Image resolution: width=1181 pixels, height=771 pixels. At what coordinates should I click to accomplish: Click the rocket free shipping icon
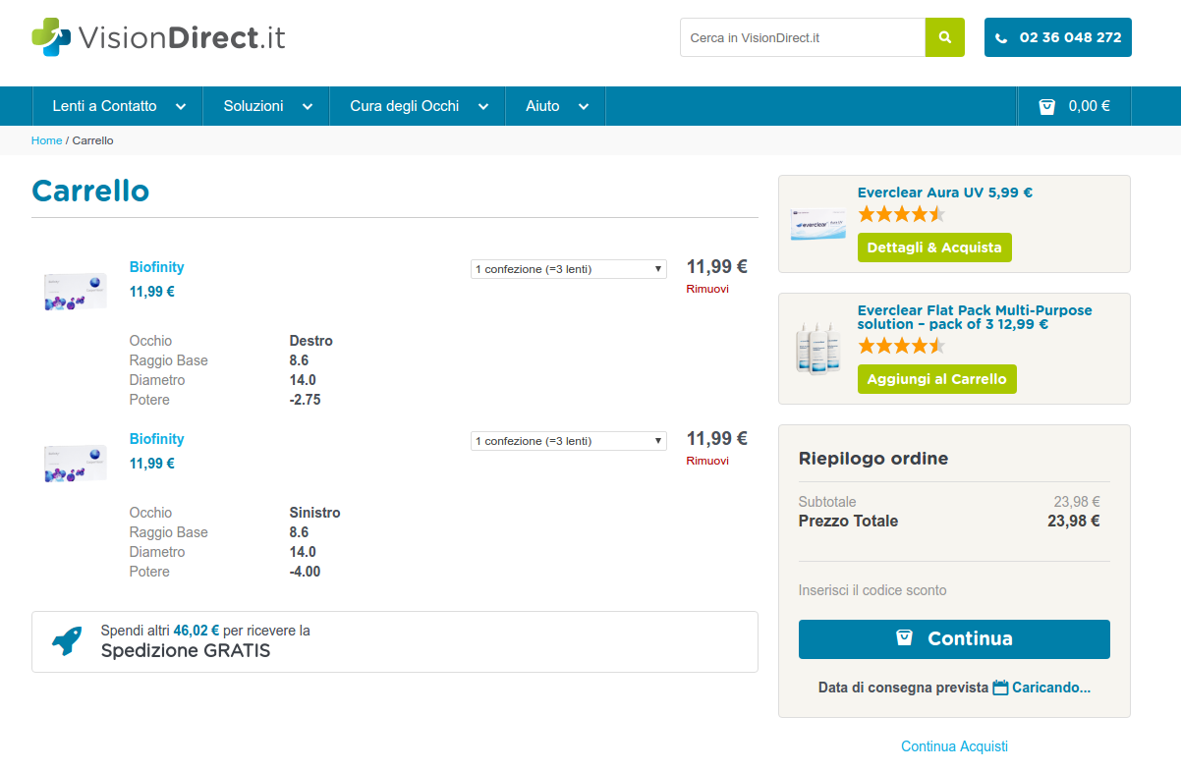(67, 640)
